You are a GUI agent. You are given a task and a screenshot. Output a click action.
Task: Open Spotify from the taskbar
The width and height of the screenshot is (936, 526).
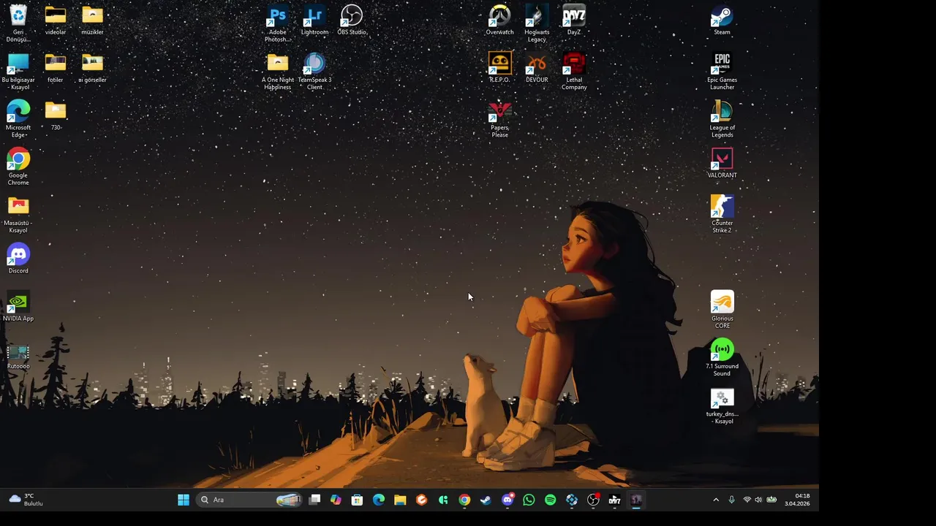point(551,500)
